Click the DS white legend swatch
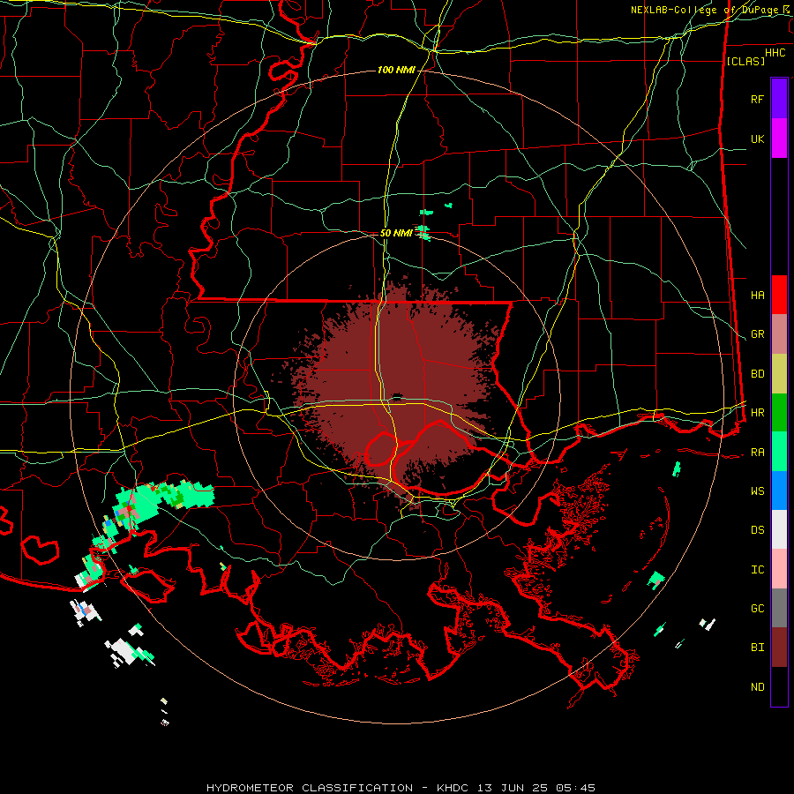 (x=779, y=529)
